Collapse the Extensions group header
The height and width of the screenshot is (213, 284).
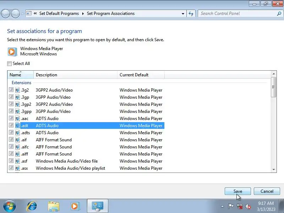tap(21, 83)
